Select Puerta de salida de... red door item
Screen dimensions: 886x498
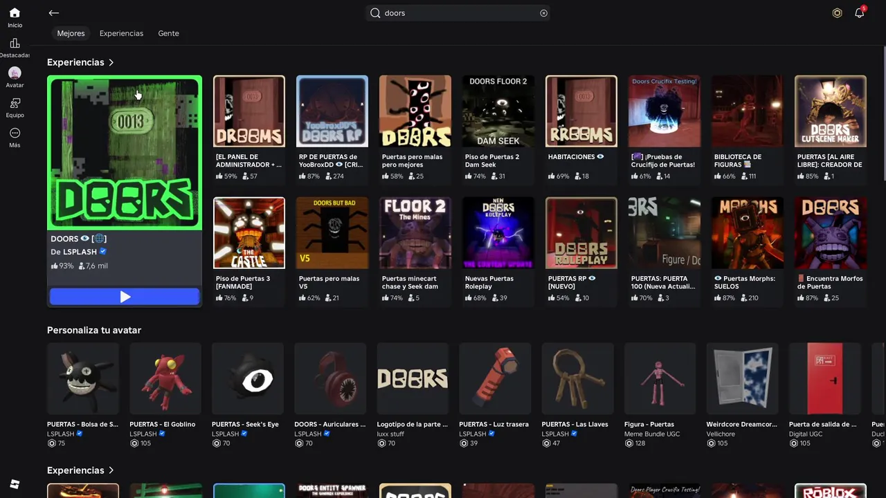825,396
